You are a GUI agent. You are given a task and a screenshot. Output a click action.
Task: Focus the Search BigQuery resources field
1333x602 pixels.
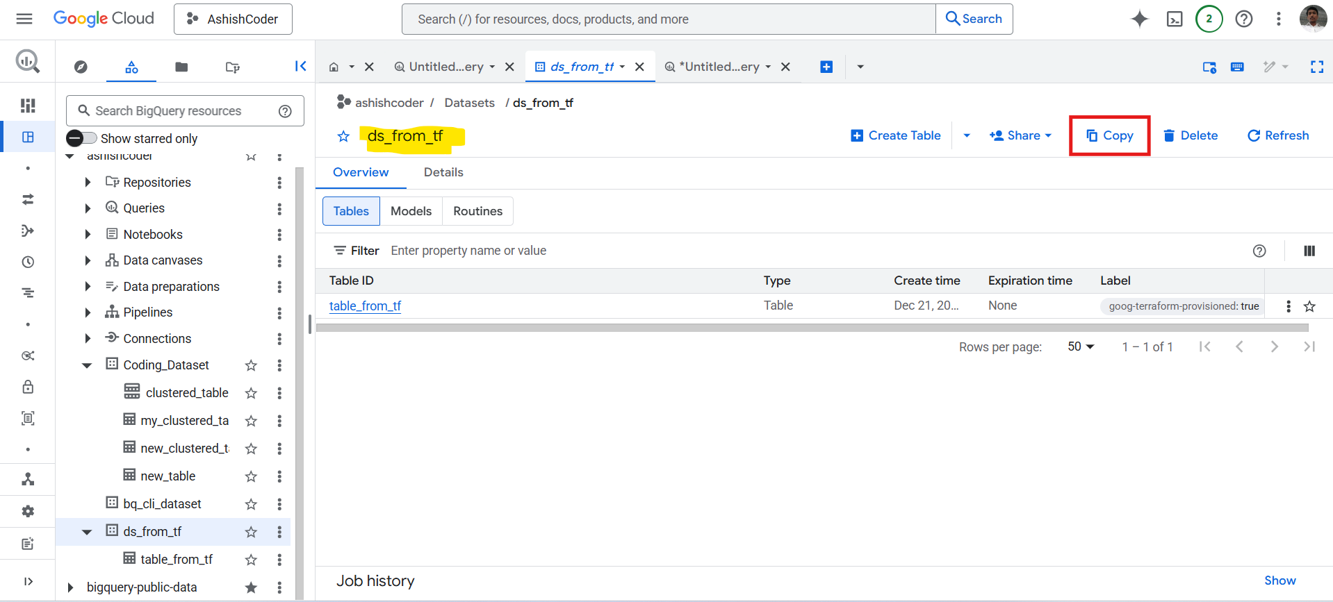pos(185,111)
